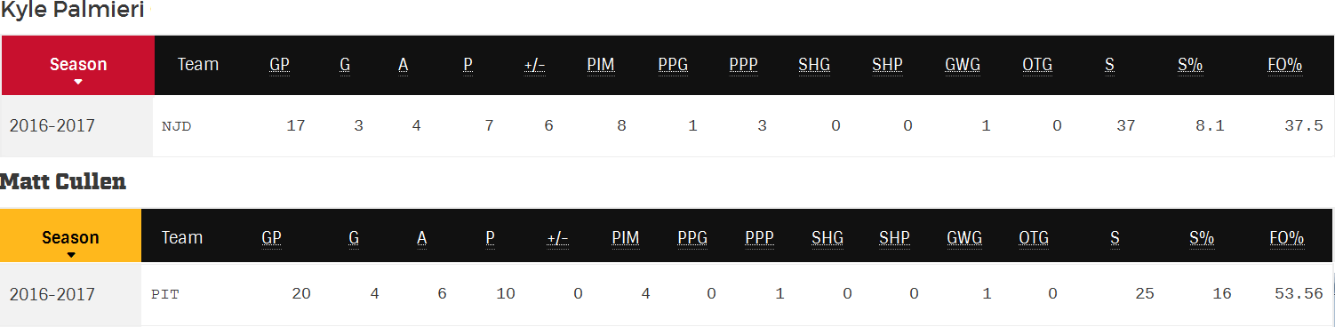This screenshot has width=1335, height=327.
Task: Sort Palmieri stats by PIM column
Action: (601, 65)
